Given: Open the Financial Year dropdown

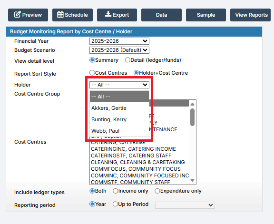Looking at the screenshot, I should click(119, 41).
